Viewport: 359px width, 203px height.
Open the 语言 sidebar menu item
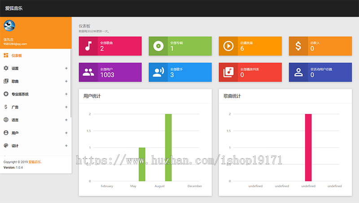point(35,120)
